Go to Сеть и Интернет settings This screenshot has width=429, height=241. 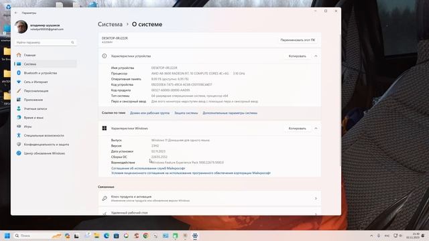click(45, 82)
